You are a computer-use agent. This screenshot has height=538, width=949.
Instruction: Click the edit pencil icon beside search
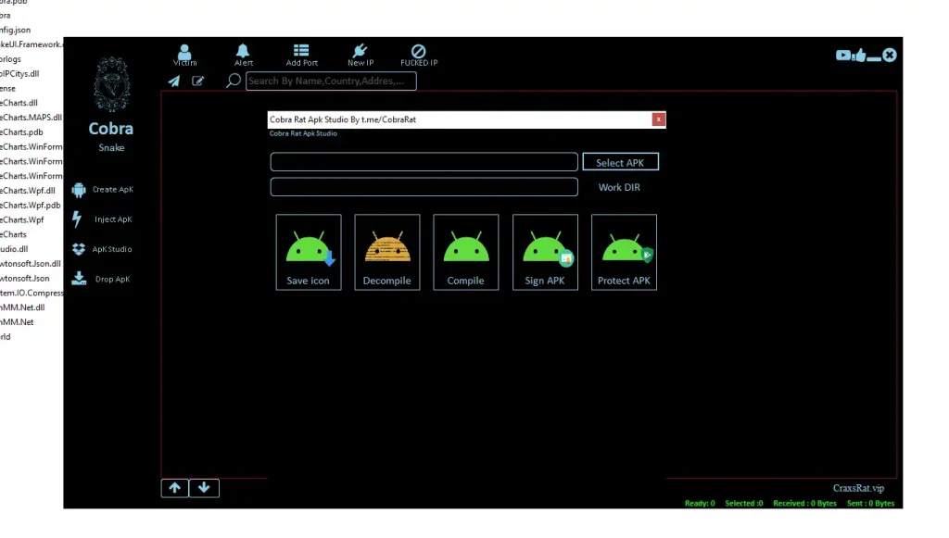pyautogui.click(x=198, y=81)
